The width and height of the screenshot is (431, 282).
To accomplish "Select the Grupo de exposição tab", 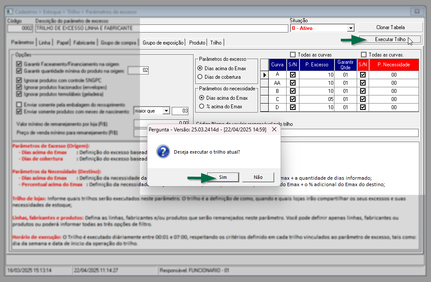I will 163,43.
